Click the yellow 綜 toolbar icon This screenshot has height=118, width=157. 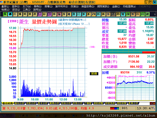[x=44, y=14]
